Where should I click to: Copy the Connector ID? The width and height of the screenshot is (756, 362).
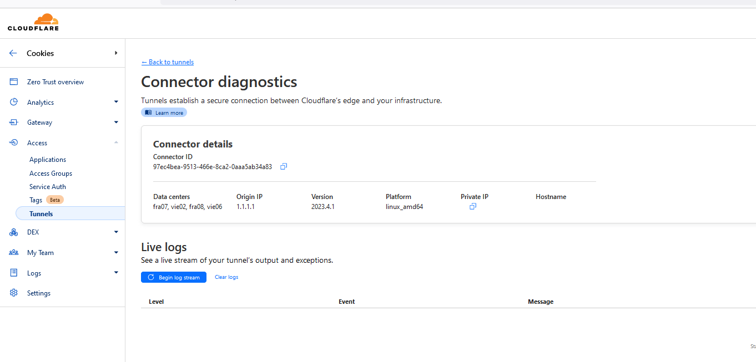tap(284, 166)
